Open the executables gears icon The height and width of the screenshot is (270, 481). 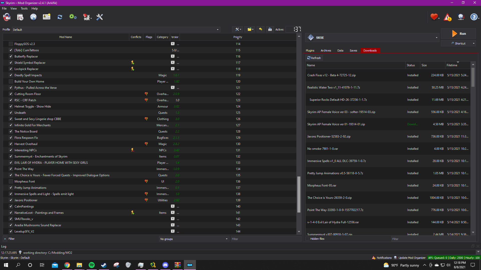[73, 17]
